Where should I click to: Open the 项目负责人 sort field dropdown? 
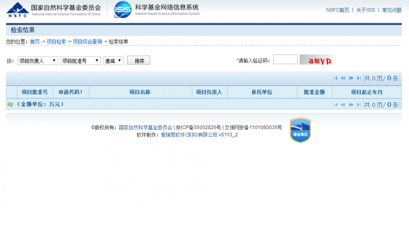coord(38,60)
